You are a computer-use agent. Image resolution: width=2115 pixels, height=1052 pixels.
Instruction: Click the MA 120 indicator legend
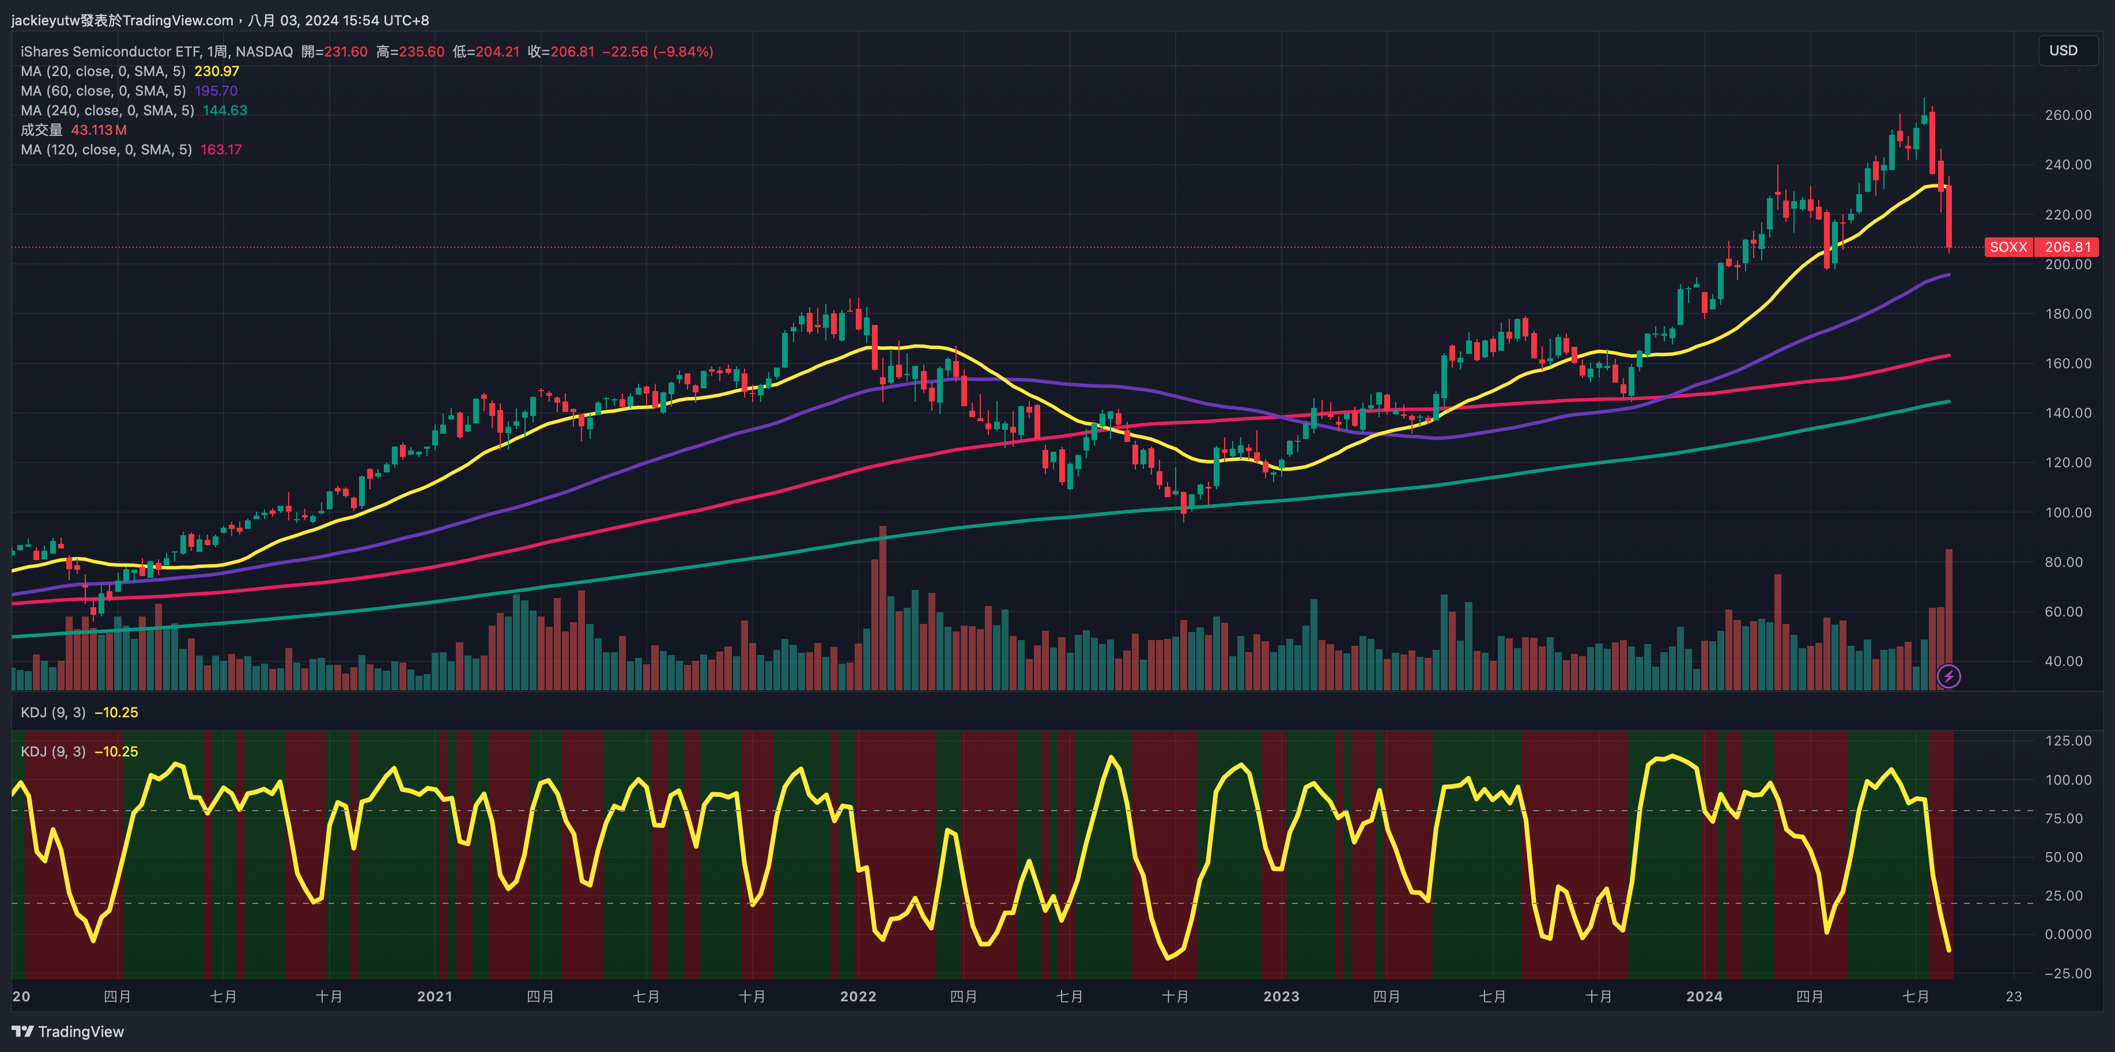pyautogui.click(x=106, y=149)
